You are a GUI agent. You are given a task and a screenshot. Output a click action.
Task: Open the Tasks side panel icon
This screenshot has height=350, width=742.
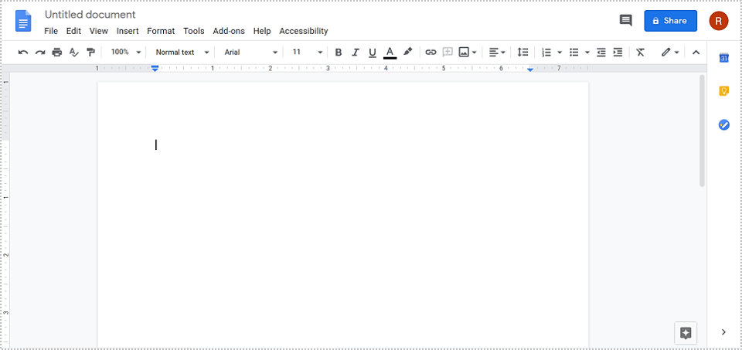click(724, 124)
